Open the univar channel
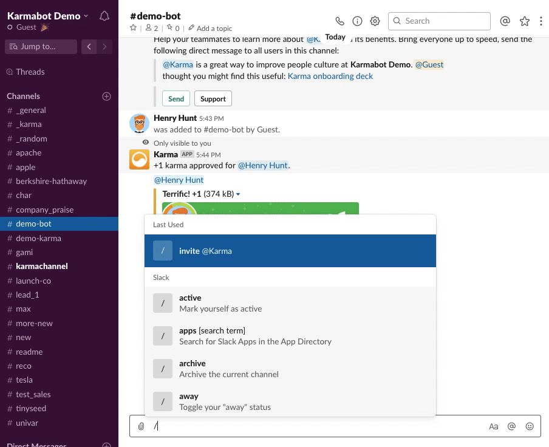The height and width of the screenshot is (447, 549). [27, 423]
